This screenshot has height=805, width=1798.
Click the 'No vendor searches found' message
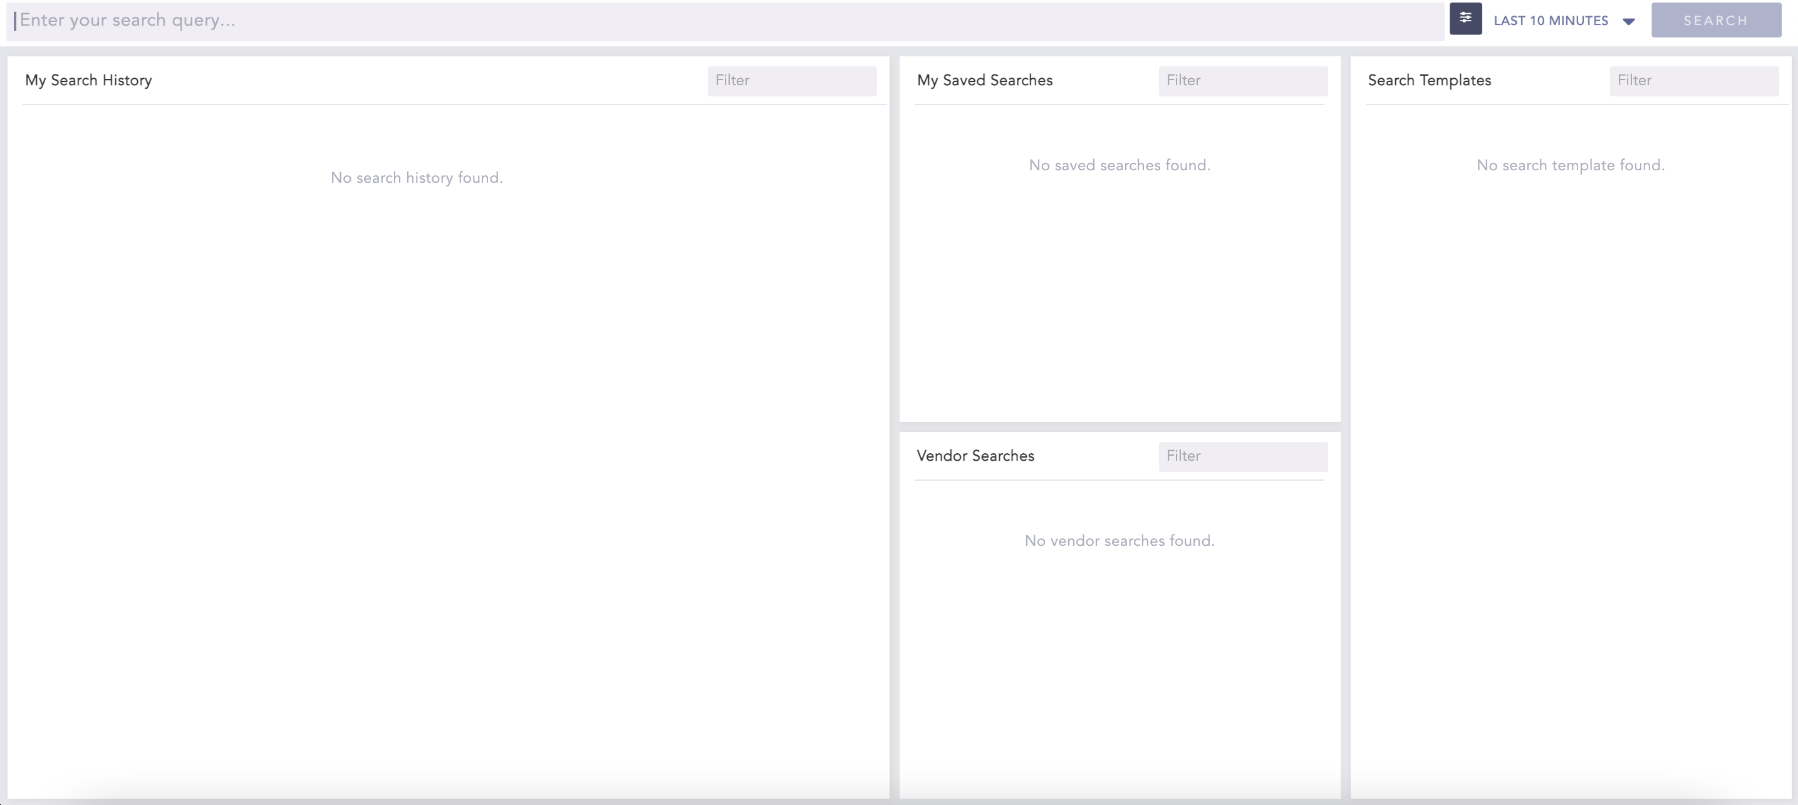[1119, 541]
